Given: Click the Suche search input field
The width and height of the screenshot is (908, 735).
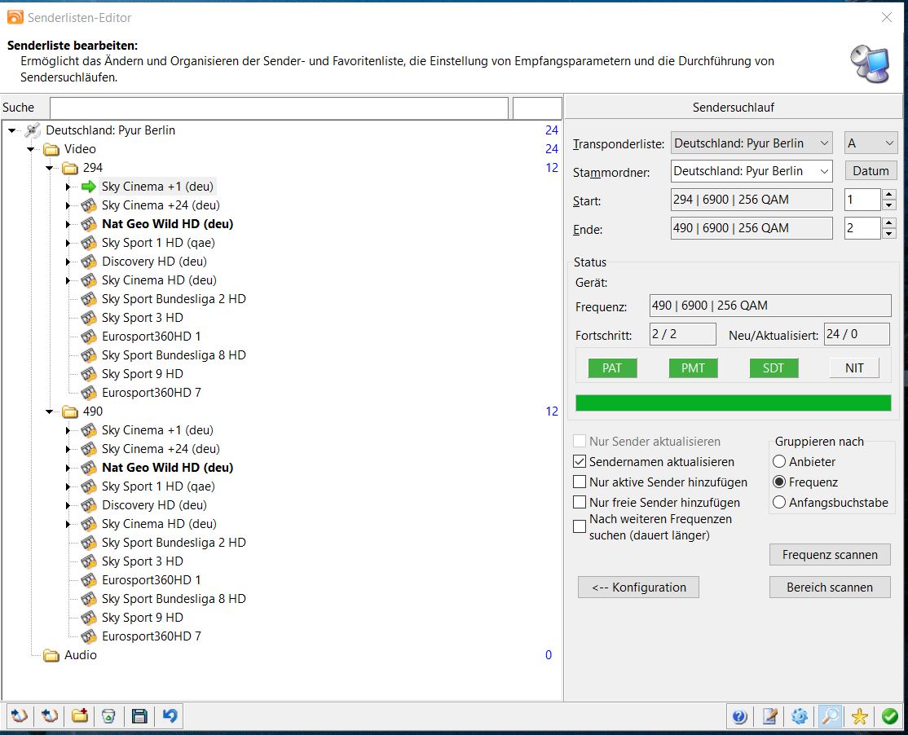Looking at the screenshot, I should (x=278, y=108).
